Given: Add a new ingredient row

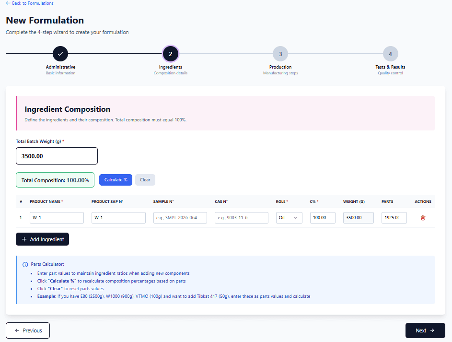Looking at the screenshot, I should click(42, 239).
